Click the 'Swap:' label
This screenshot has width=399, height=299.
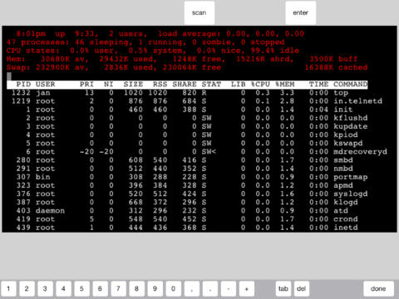coord(18,67)
